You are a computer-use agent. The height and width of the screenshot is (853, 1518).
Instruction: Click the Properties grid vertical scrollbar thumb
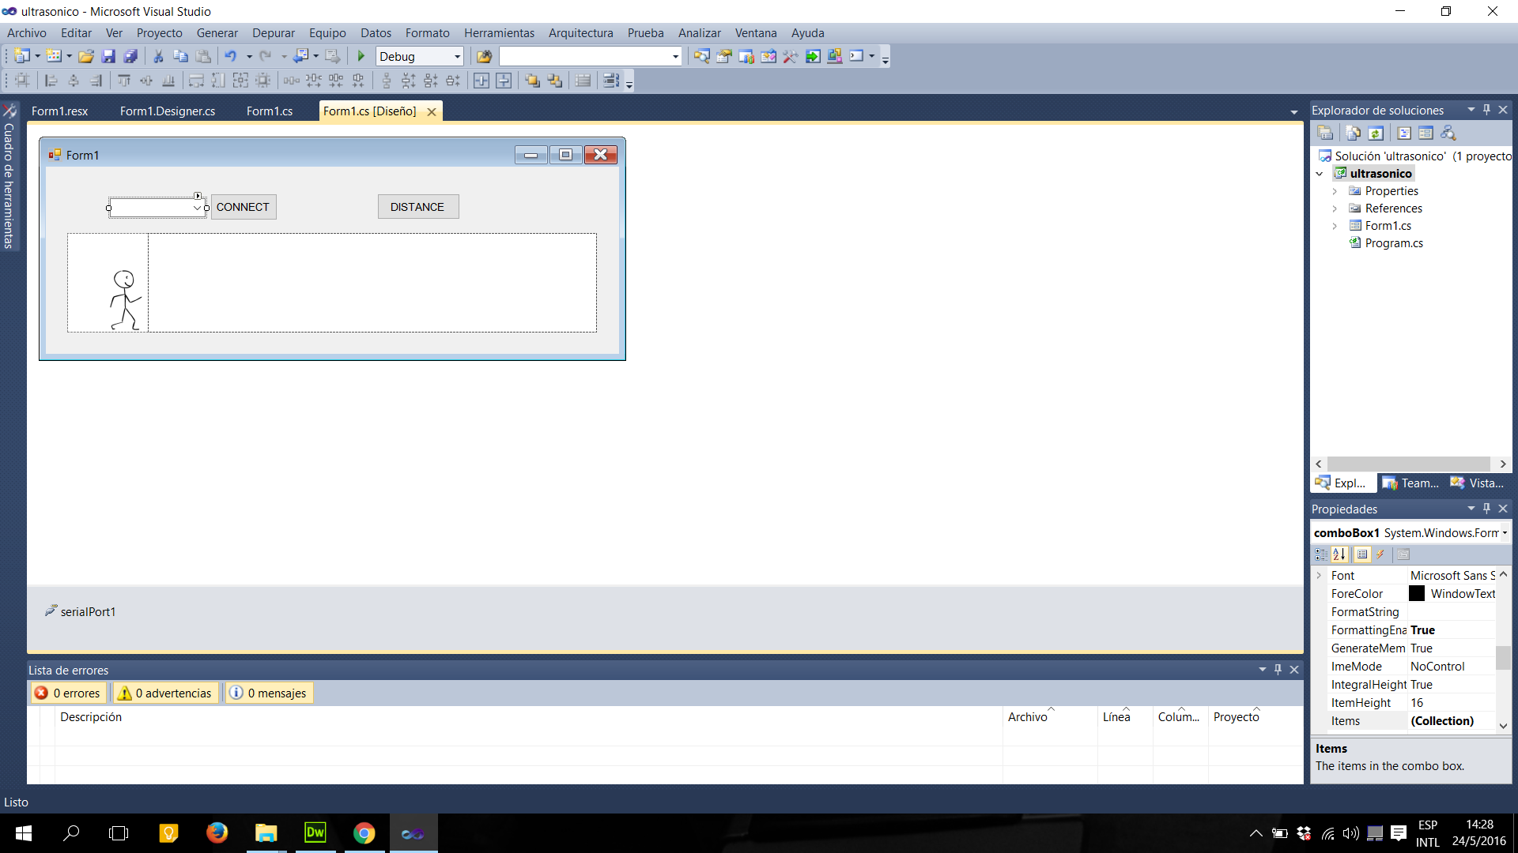pos(1503,658)
